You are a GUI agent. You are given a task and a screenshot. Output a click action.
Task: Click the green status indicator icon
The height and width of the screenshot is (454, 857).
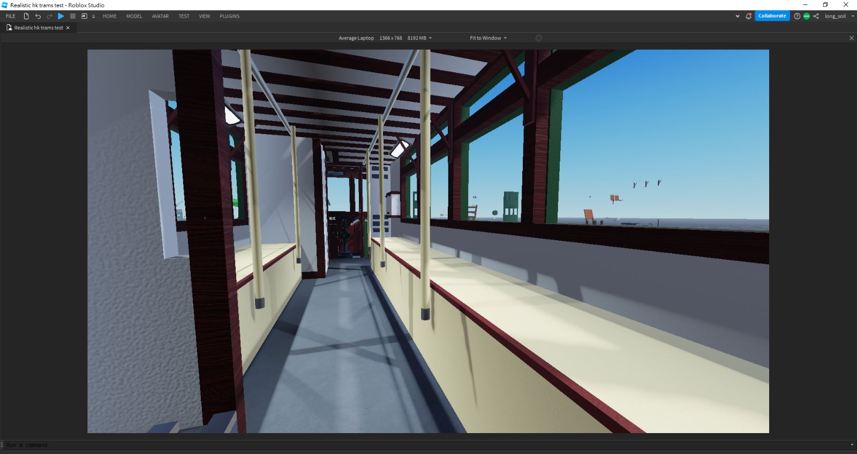click(x=807, y=16)
